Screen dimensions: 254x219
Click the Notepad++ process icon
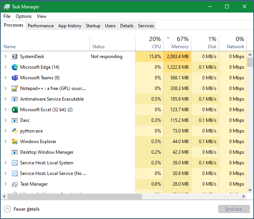(15, 88)
